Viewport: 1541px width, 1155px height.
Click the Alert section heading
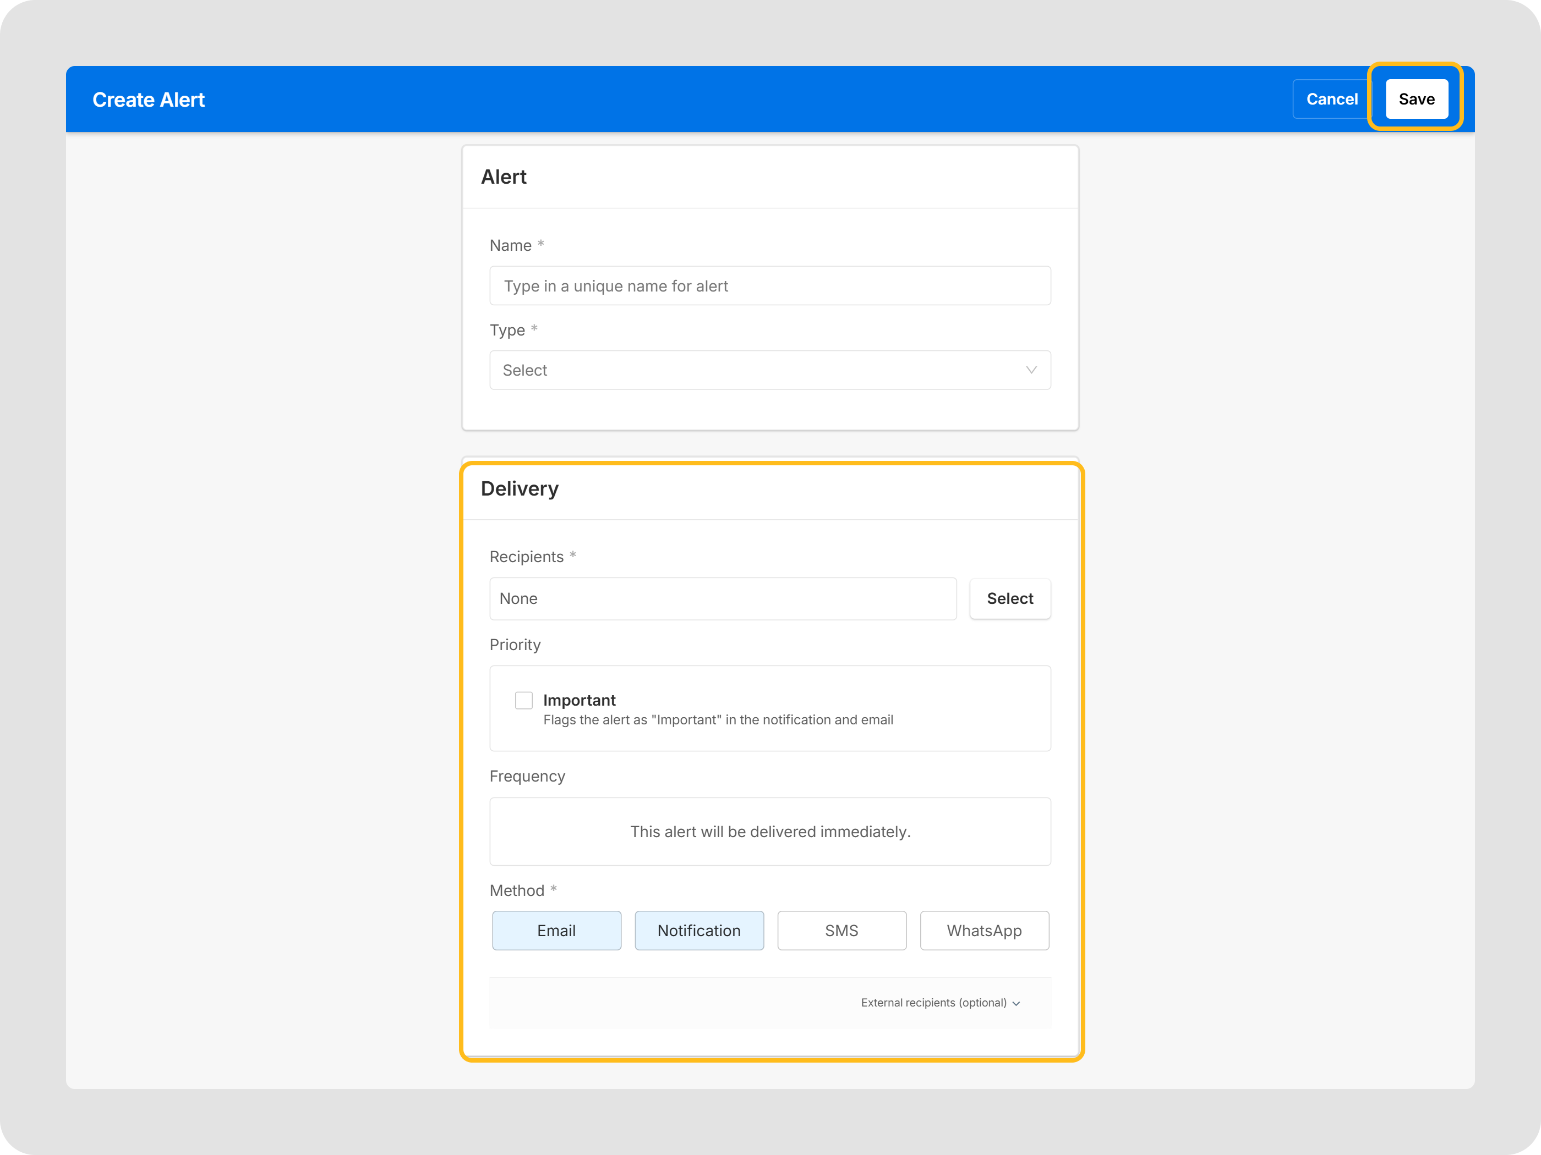[x=503, y=177]
